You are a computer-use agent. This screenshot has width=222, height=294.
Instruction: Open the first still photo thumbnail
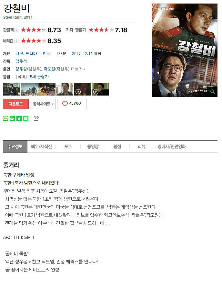coord(12,89)
